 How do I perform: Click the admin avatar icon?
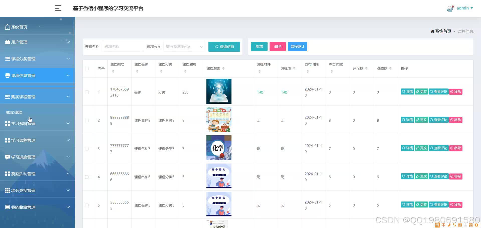point(450,8)
